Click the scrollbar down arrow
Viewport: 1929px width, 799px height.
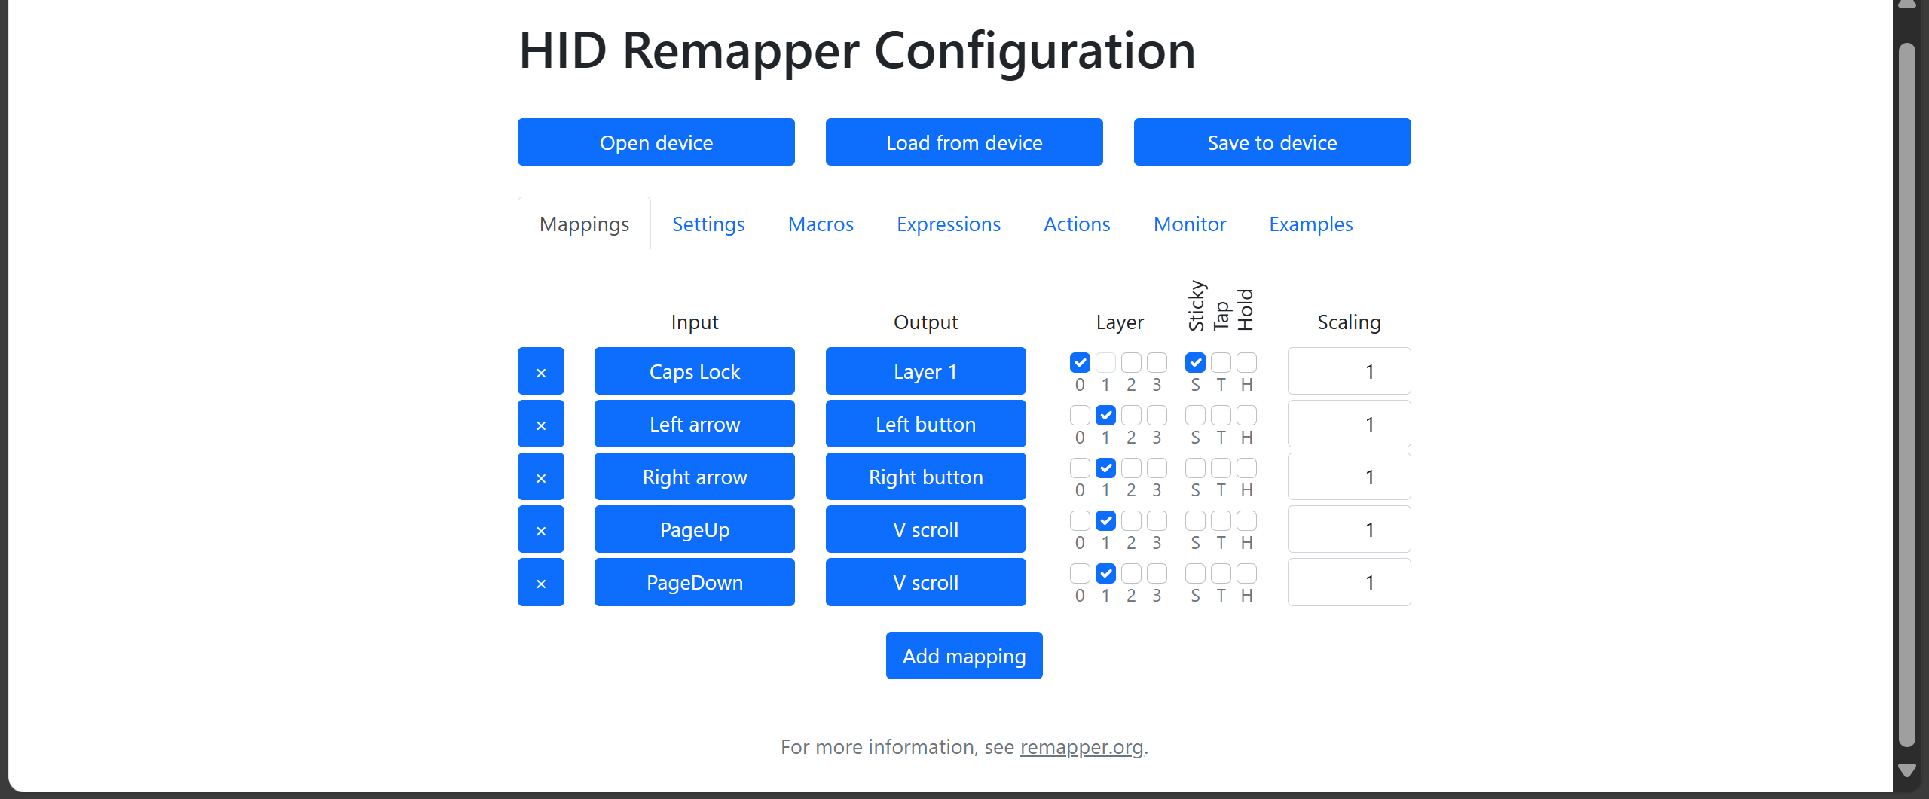[1906, 770]
